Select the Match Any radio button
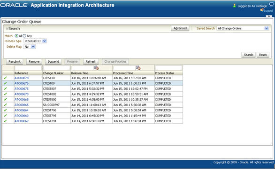 [x=24, y=36]
